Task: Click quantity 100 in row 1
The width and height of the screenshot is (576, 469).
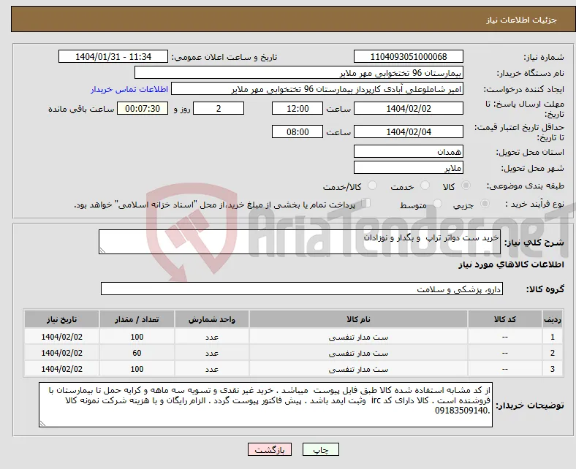Action: (x=137, y=337)
